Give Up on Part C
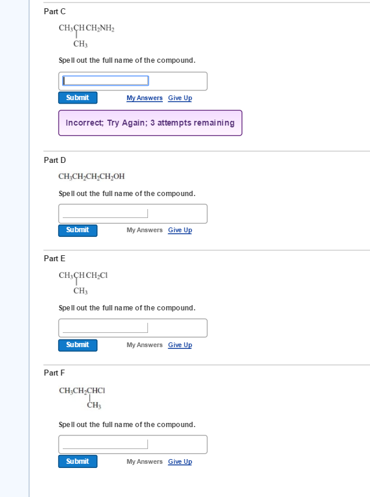Viewport: 370px width, 497px height. tap(179, 97)
